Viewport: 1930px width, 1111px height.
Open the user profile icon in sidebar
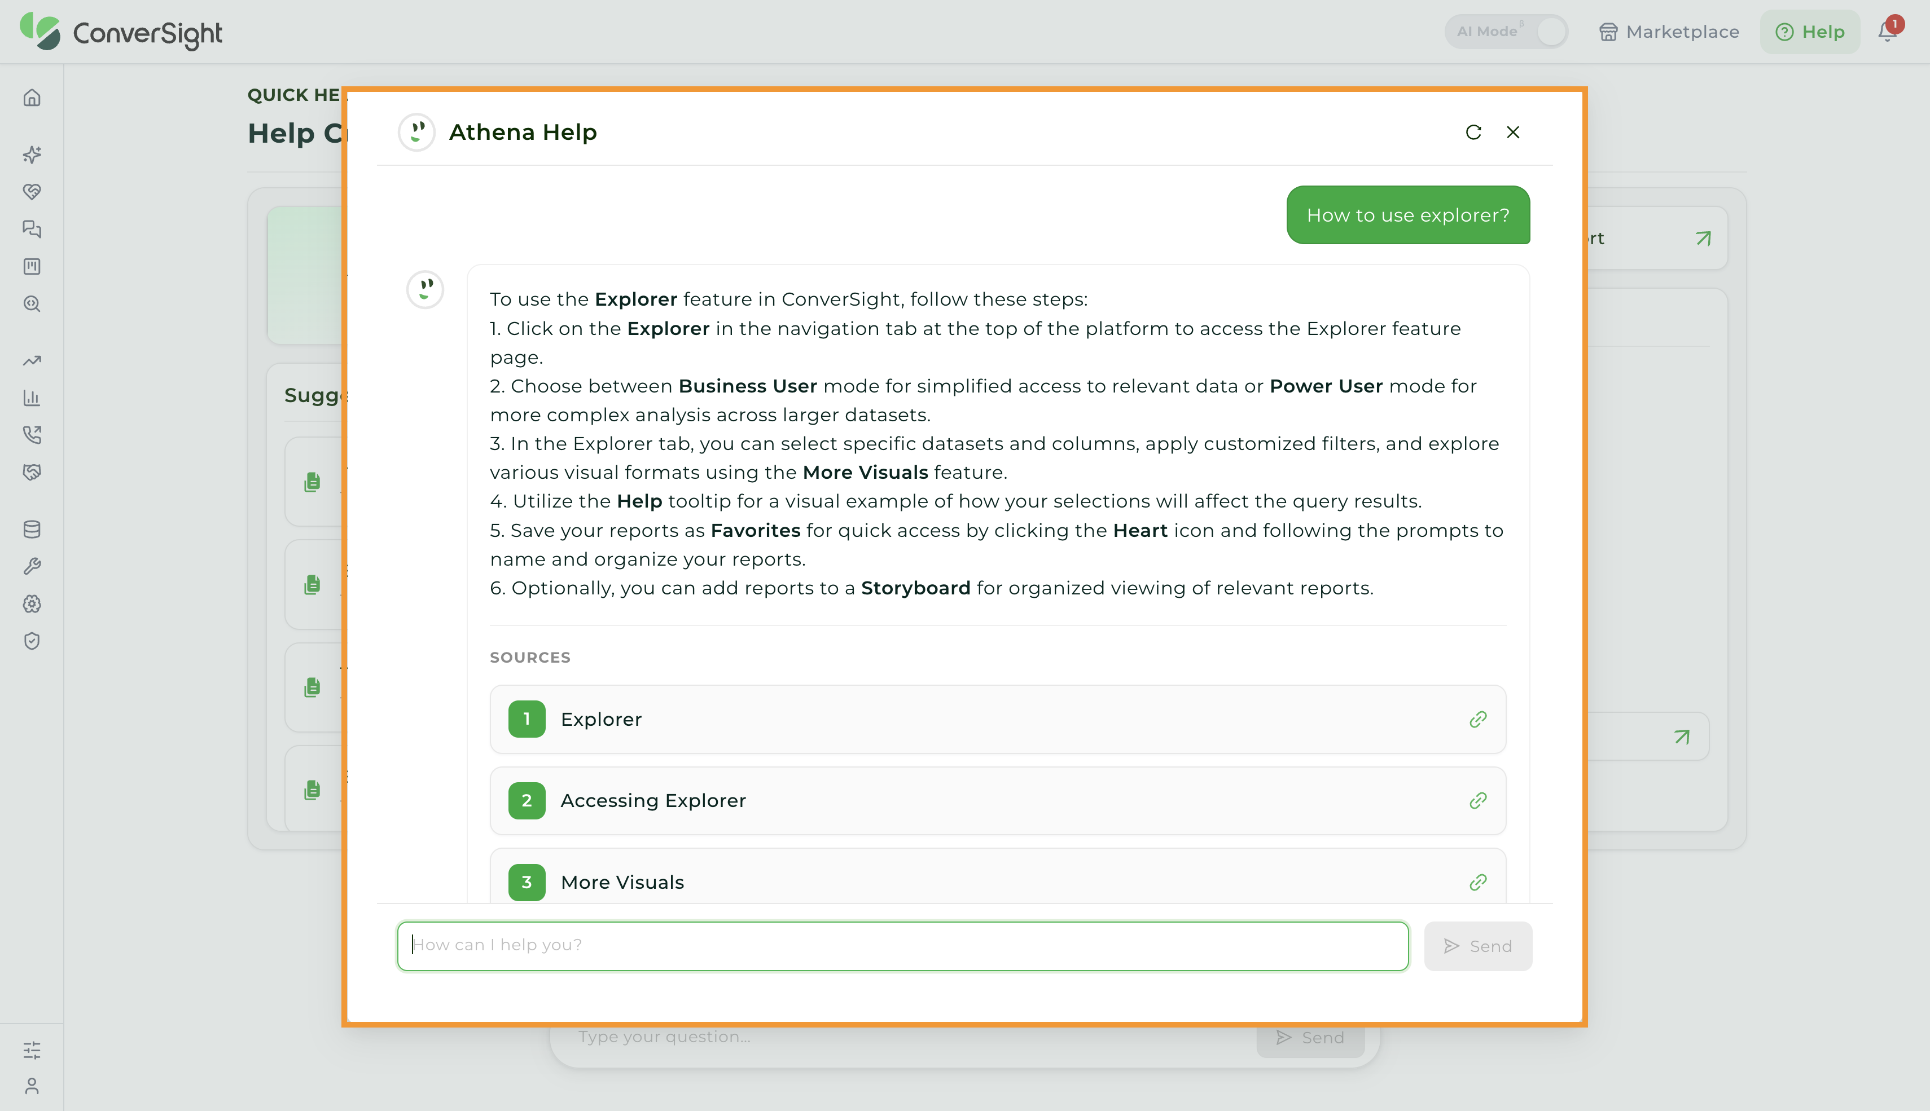(x=31, y=1086)
